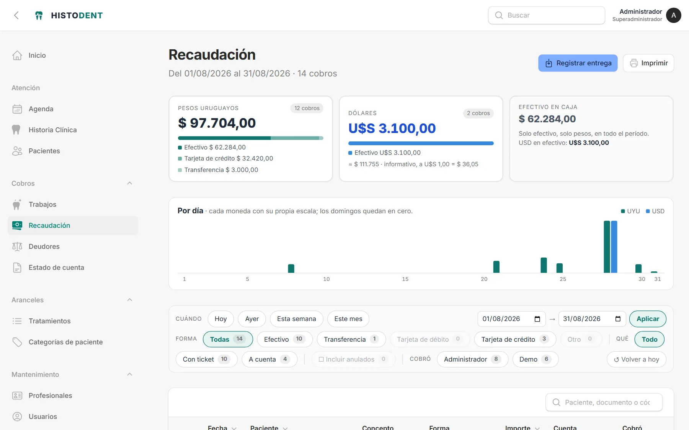Filter by Efectivo payment form
Viewport: 689px width, 430px height.
(285, 339)
